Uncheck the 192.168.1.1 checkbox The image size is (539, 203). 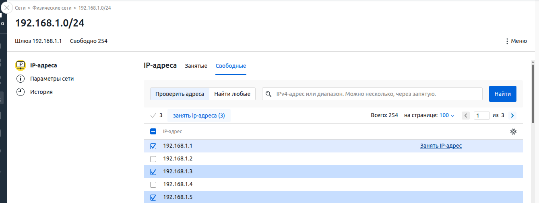[153, 146]
